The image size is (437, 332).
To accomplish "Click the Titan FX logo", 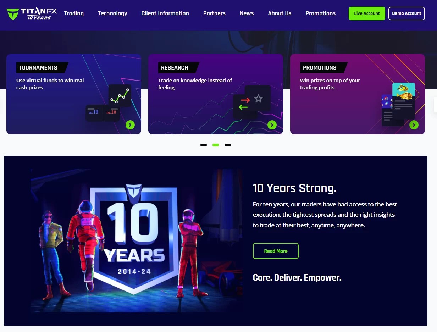I will 32,13.
